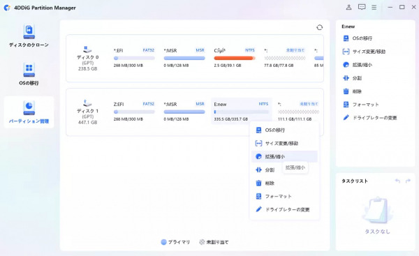Select the E:new partition
This screenshot has width=419, height=256.
click(242, 112)
